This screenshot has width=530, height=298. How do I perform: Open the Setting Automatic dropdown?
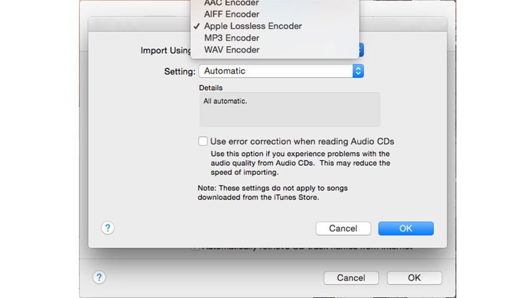(x=281, y=71)
